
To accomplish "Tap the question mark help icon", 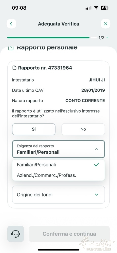I will 11,48.
